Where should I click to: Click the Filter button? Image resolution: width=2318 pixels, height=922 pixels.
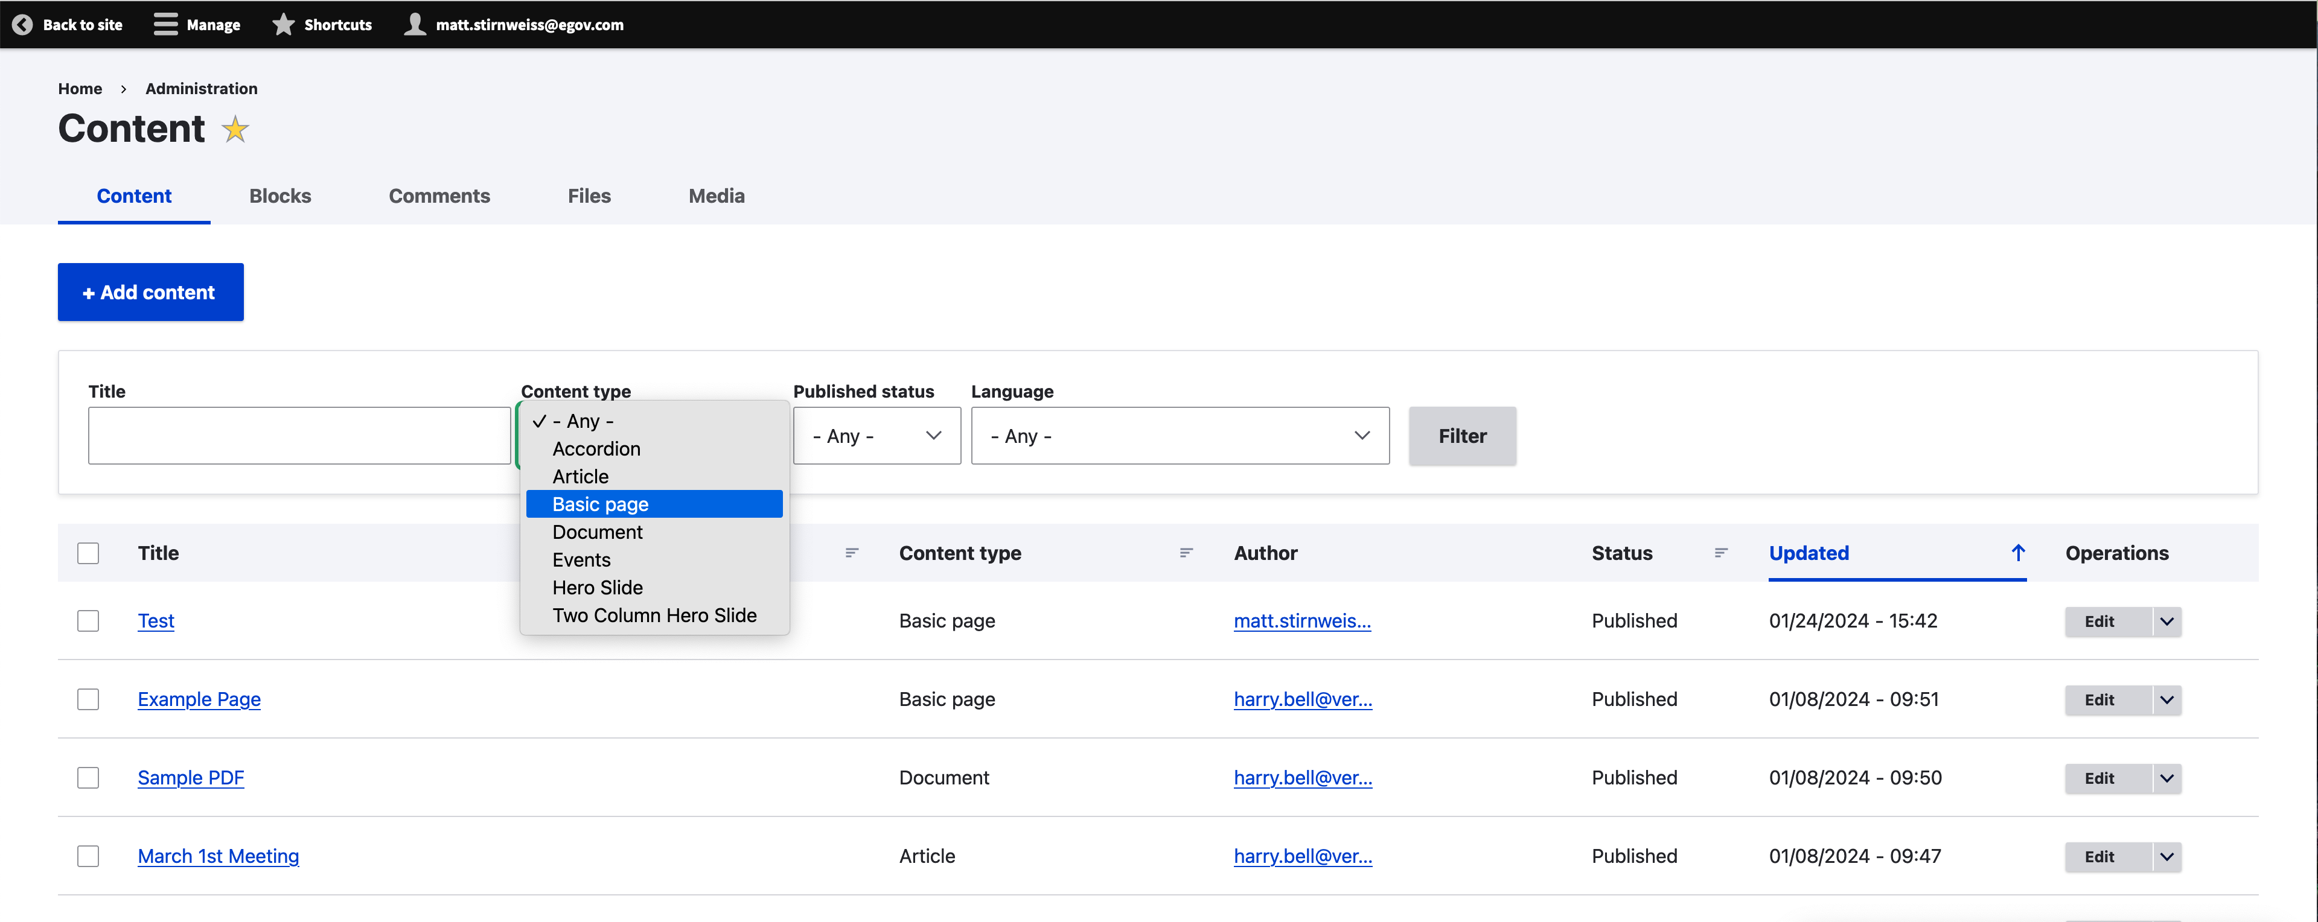point(1461,436)
